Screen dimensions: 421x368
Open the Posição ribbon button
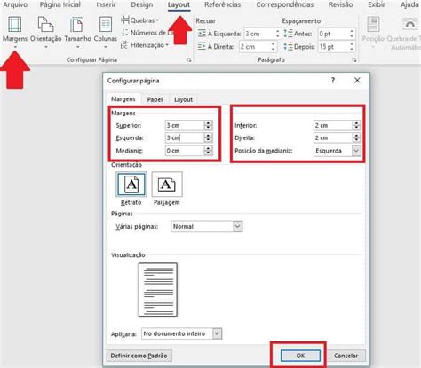point(373,32)
